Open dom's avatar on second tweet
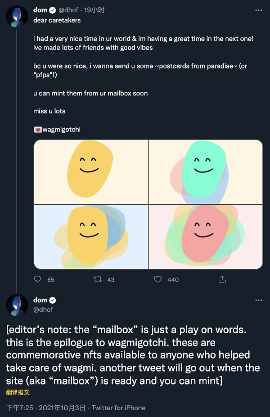The width and height of the screenshot is (270, 417). coord(17,305)
